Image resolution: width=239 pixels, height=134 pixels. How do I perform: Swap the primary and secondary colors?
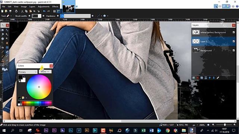[24, 76]
